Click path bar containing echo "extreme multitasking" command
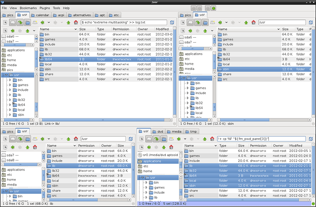Image resolution: width=316 pixels, height=207 pixels. tap(124, 22)
